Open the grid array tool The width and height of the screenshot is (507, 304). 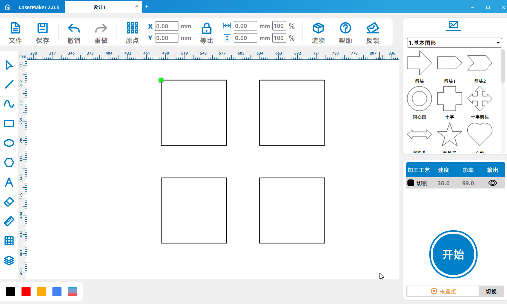coord(9,241)
